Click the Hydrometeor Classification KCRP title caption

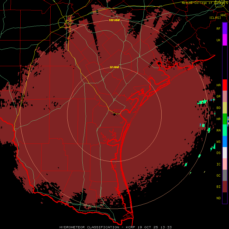(116, 227)
